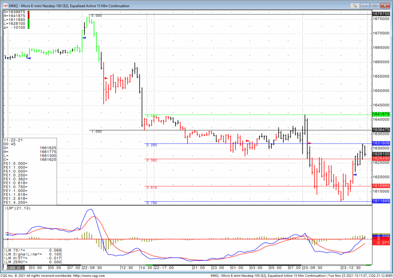This screenshot has width=393, height=278.
Task: Click the blue buy arrow below the 16750 peak
Action: [84, 38]
